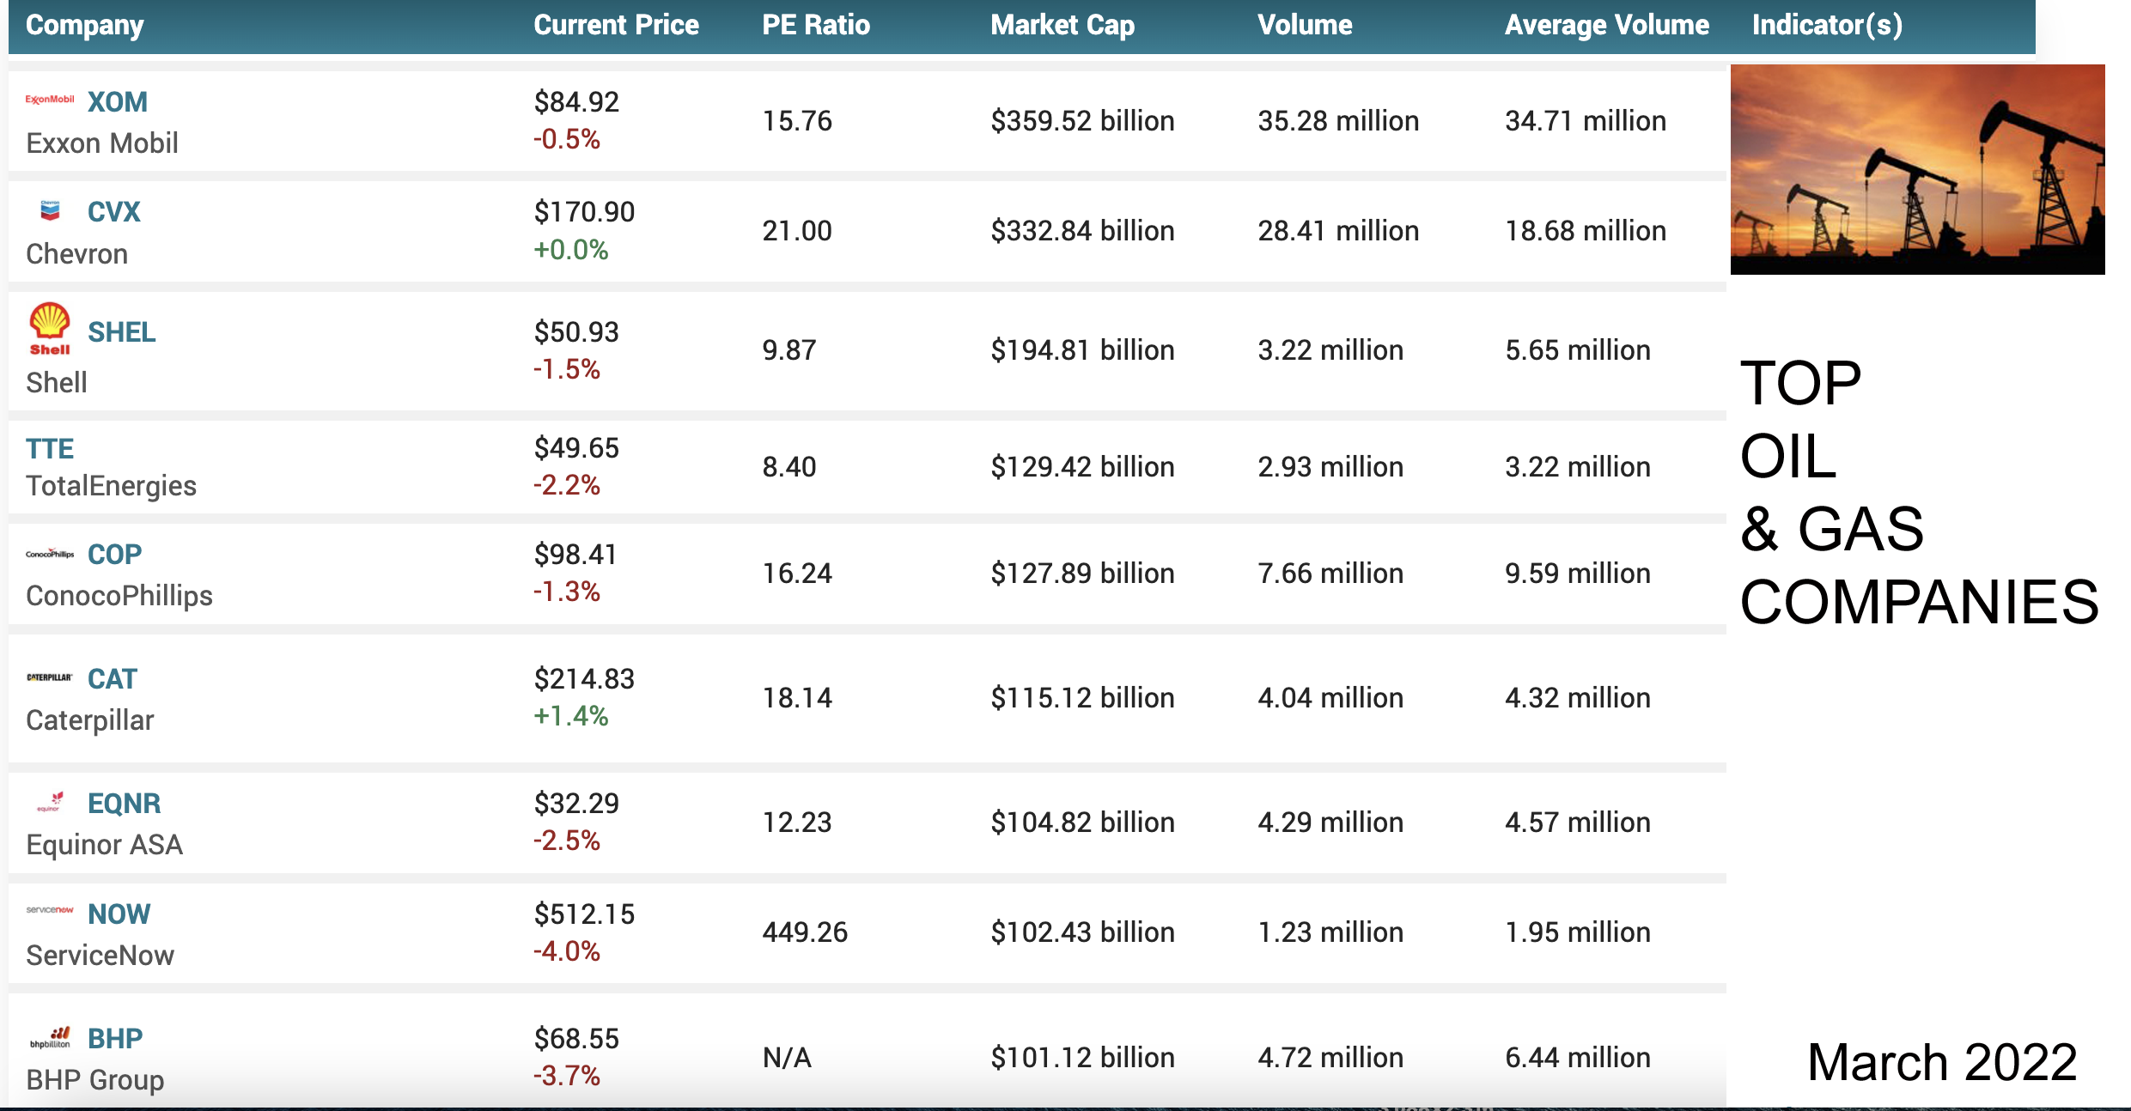
Task: Open the XOM ticker link
Action: (118, 102)
